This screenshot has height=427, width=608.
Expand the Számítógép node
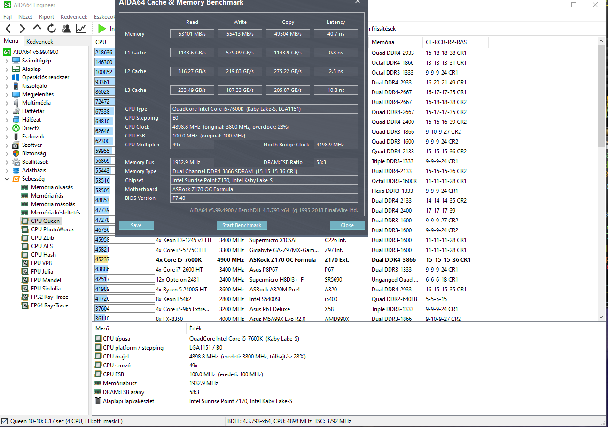7,61
